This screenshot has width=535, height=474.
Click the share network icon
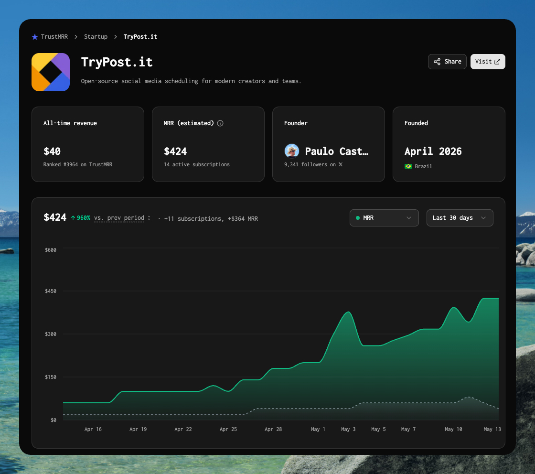click(x=437, y=62)
